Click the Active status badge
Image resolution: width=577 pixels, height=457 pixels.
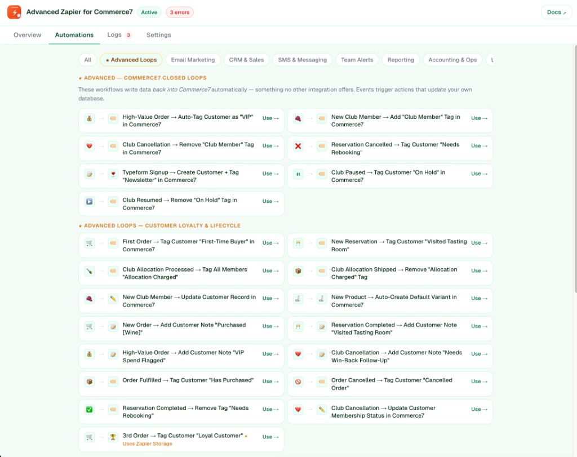point(149,12)
